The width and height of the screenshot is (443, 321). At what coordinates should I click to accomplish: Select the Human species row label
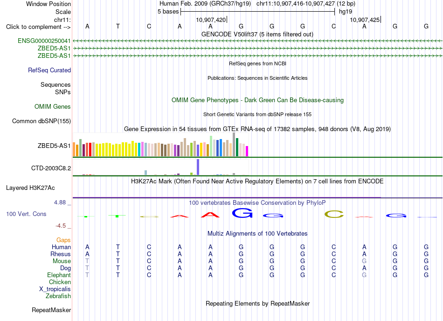61,247
